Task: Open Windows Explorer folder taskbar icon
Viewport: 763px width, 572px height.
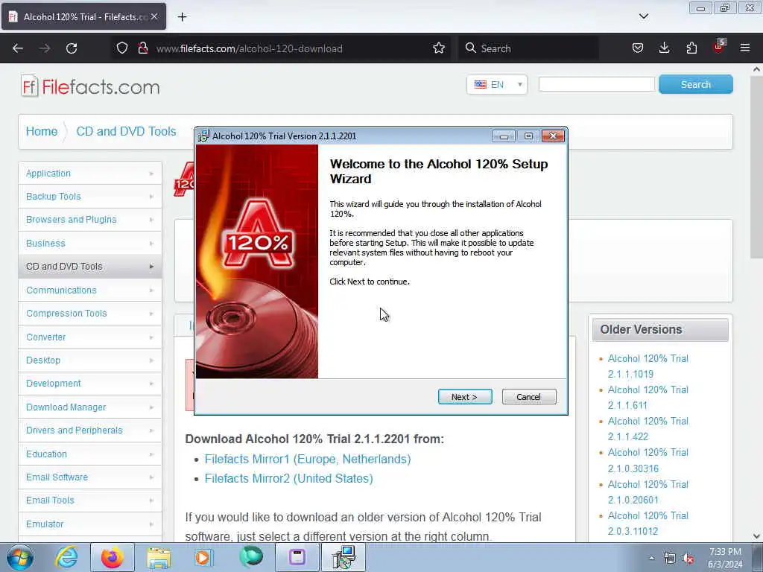Action: coord(159,557)
